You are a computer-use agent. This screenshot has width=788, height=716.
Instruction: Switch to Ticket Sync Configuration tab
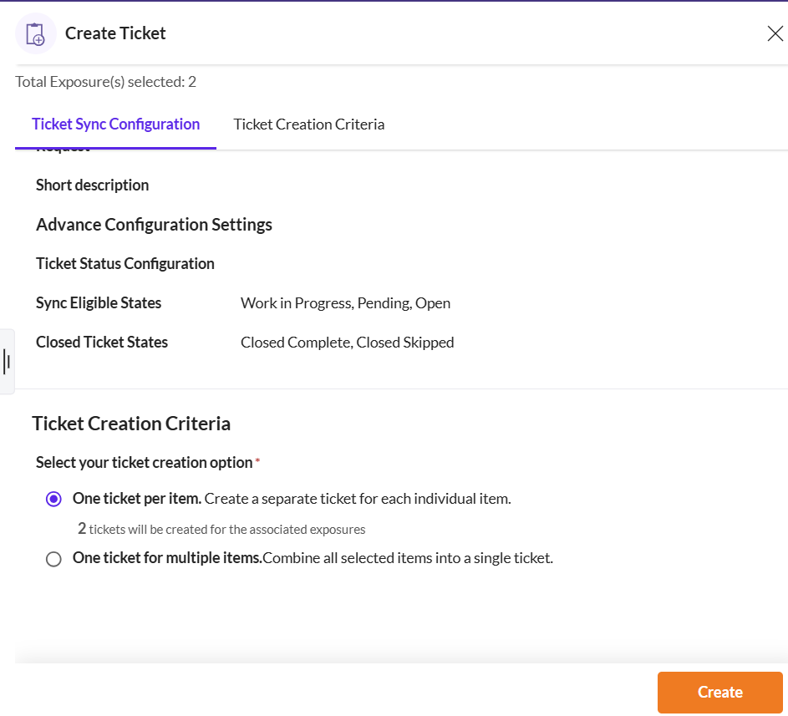tap(115, 124)
